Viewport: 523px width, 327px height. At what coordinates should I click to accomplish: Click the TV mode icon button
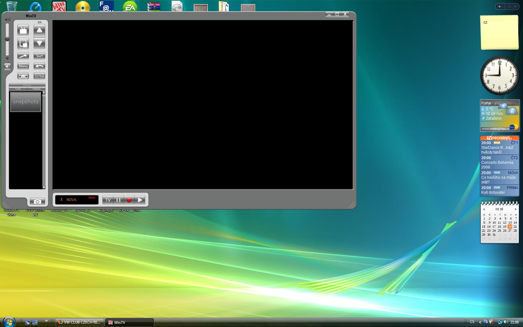coord(23,30)
